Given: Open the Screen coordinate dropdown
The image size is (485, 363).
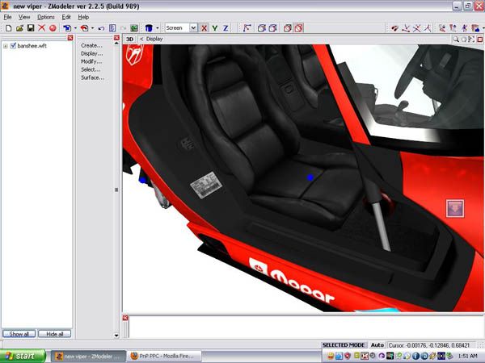Looking at the screenshot, I should click(x=193, y=27).
